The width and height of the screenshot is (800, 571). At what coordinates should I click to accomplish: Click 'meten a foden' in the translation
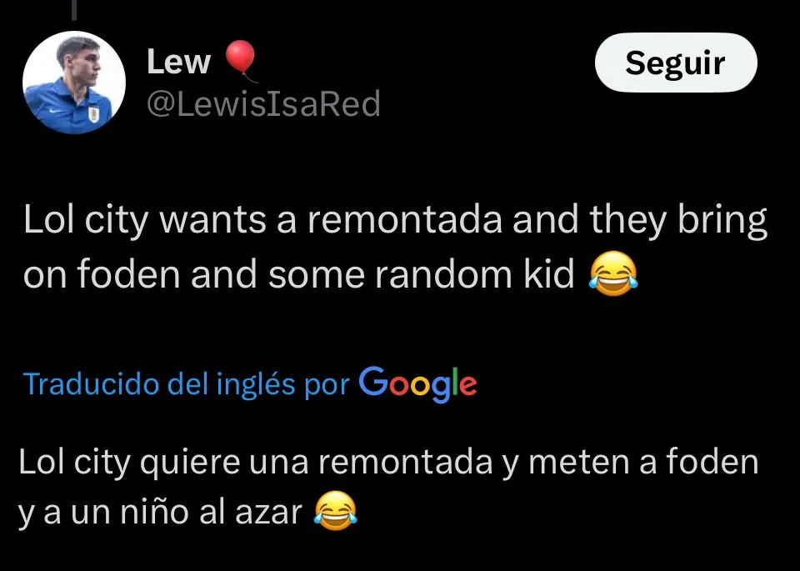pyautogui.click(x=643, y=462)
